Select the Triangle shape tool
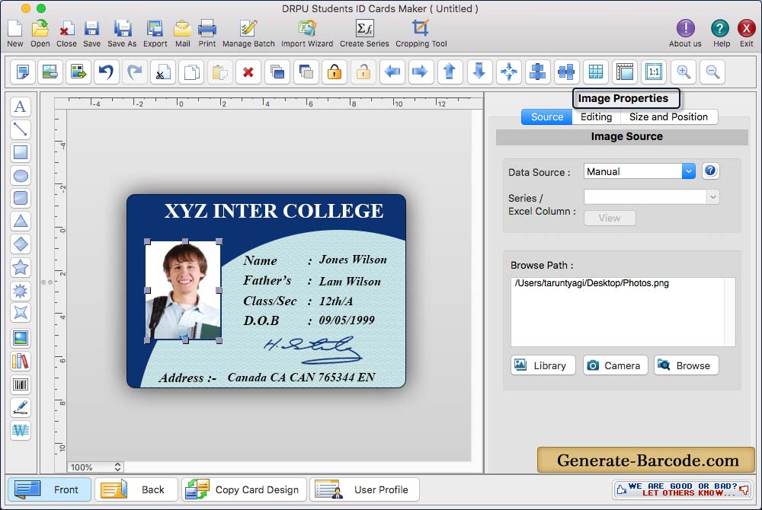762x510 pixels. [21, 222]
